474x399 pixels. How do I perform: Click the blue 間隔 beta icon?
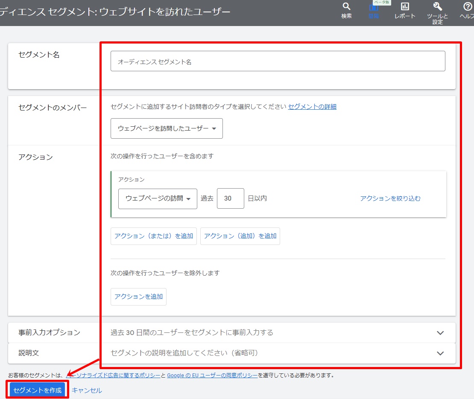pos(374,8)
